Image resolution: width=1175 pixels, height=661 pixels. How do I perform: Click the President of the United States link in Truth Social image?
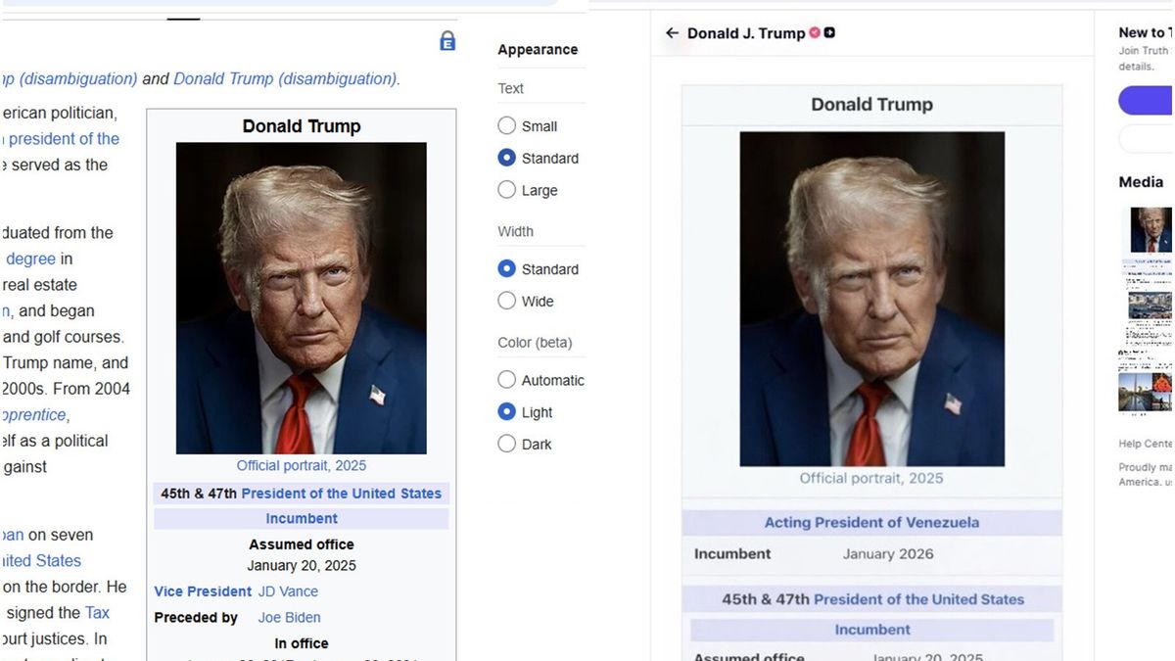(x=918, y=599)
